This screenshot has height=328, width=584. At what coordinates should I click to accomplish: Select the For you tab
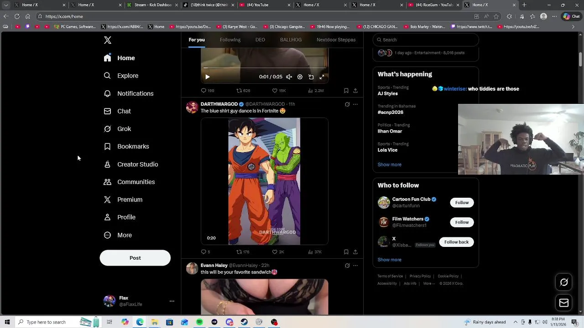[197, 40]
